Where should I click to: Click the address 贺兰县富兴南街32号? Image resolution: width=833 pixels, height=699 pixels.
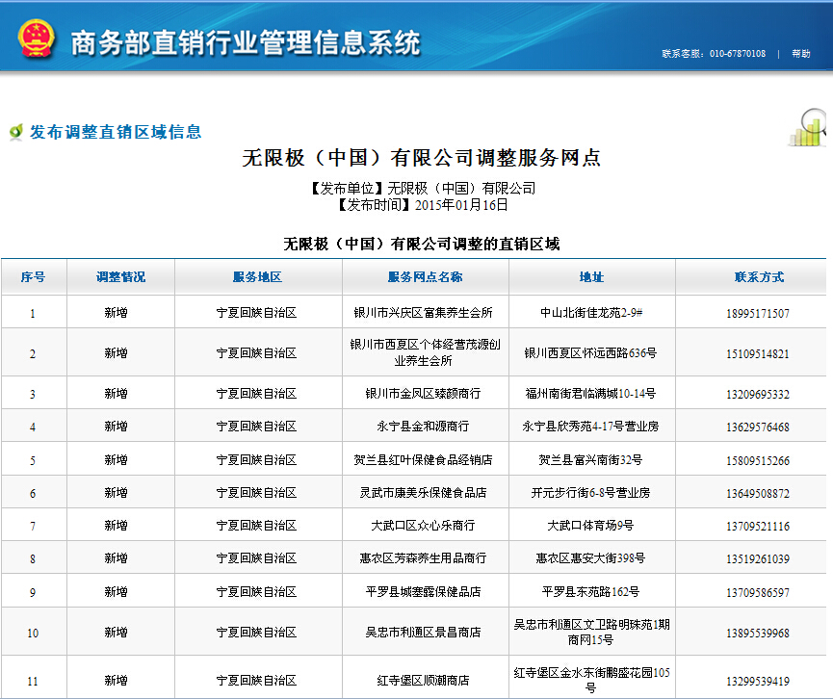590,460
